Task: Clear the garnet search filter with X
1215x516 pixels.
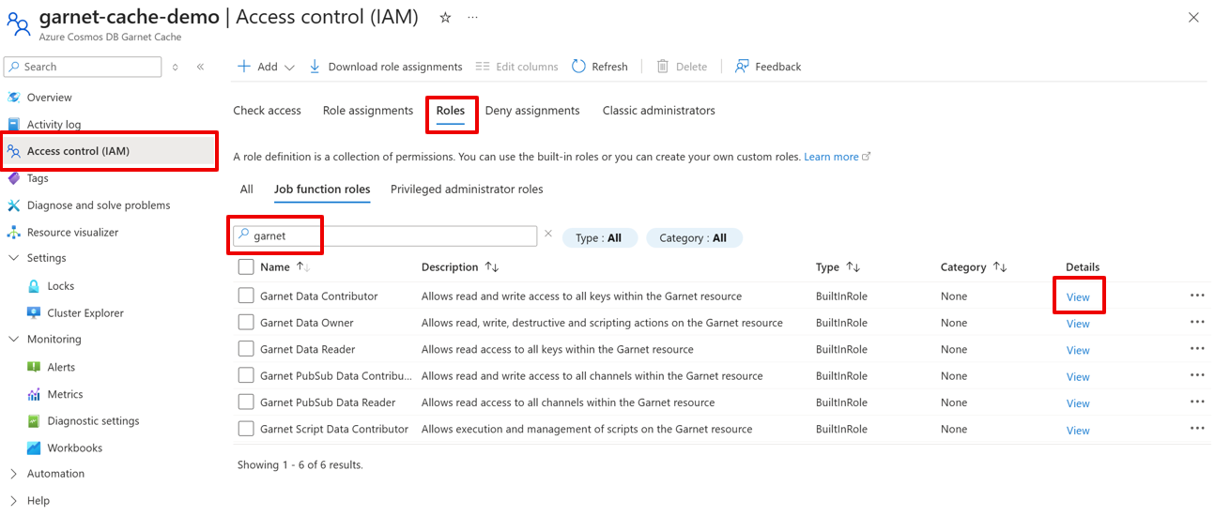Action: tap(548, 235)
